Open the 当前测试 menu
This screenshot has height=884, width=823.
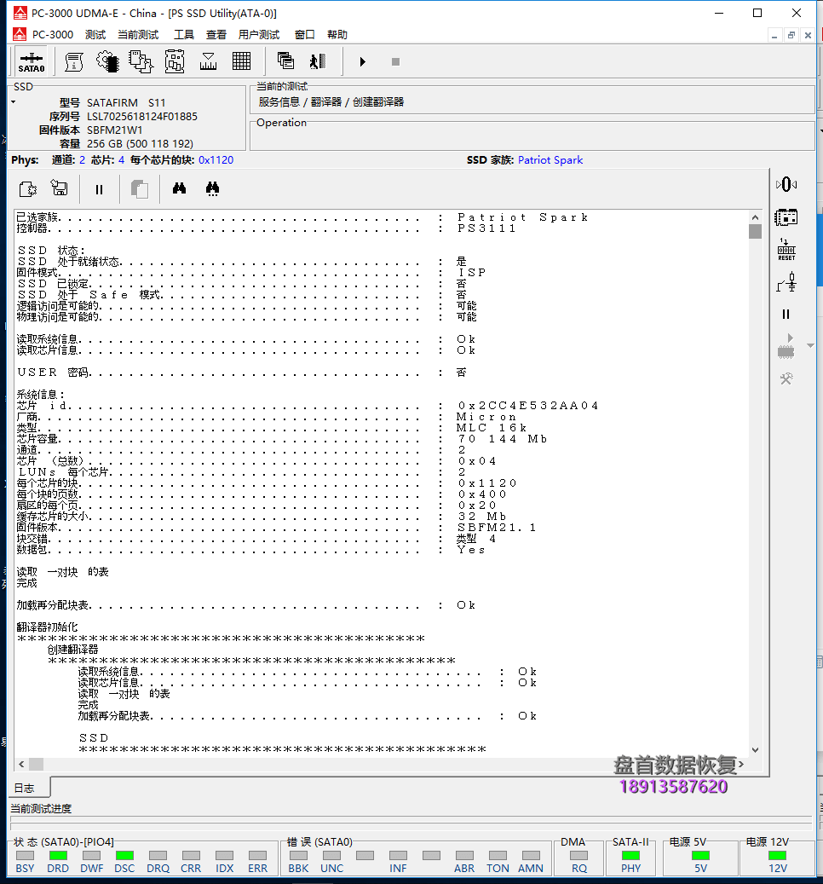pos(138,34)
